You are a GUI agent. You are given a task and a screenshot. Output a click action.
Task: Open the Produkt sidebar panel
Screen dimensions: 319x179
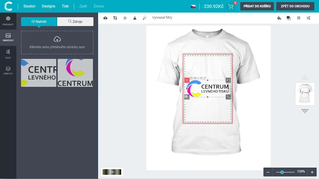coord(8,21)
